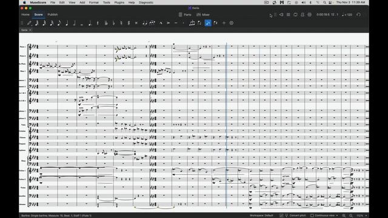This screenshot has width=388, height=218.
Task: Open macOS Spotlight search icon
Action: pyautogui.click(x=324, y=2)
